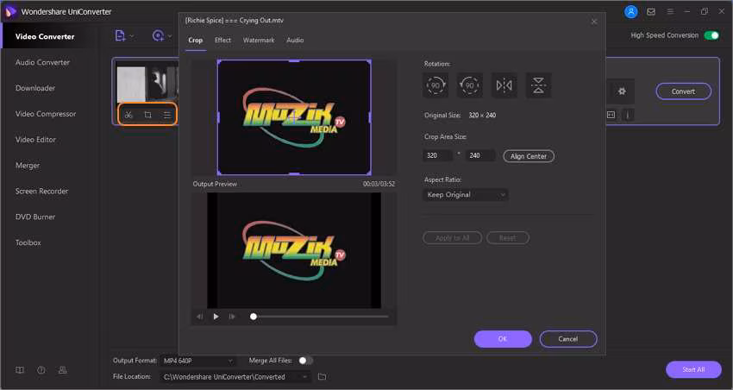Click the crop width field 320
This screenshot has height=390, width=733.
pos(437,155)
